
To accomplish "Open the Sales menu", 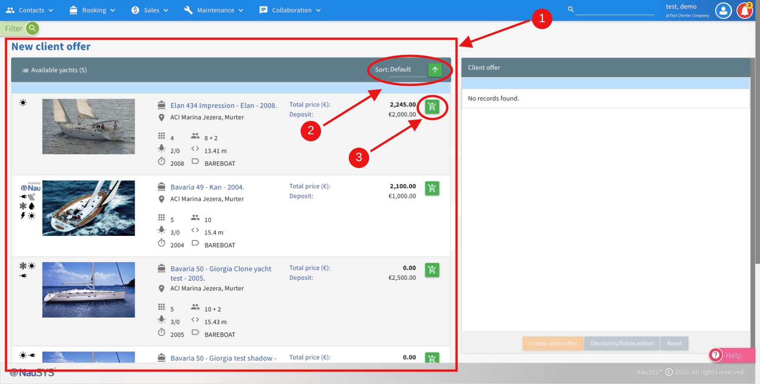I will click(149, 10).
